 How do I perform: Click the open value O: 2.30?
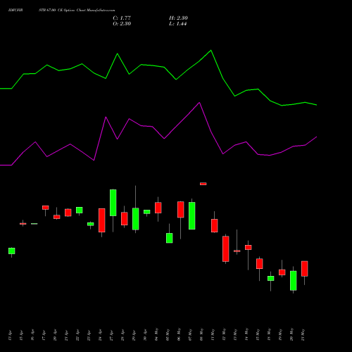pyautogui.click(x=122, y=24)
